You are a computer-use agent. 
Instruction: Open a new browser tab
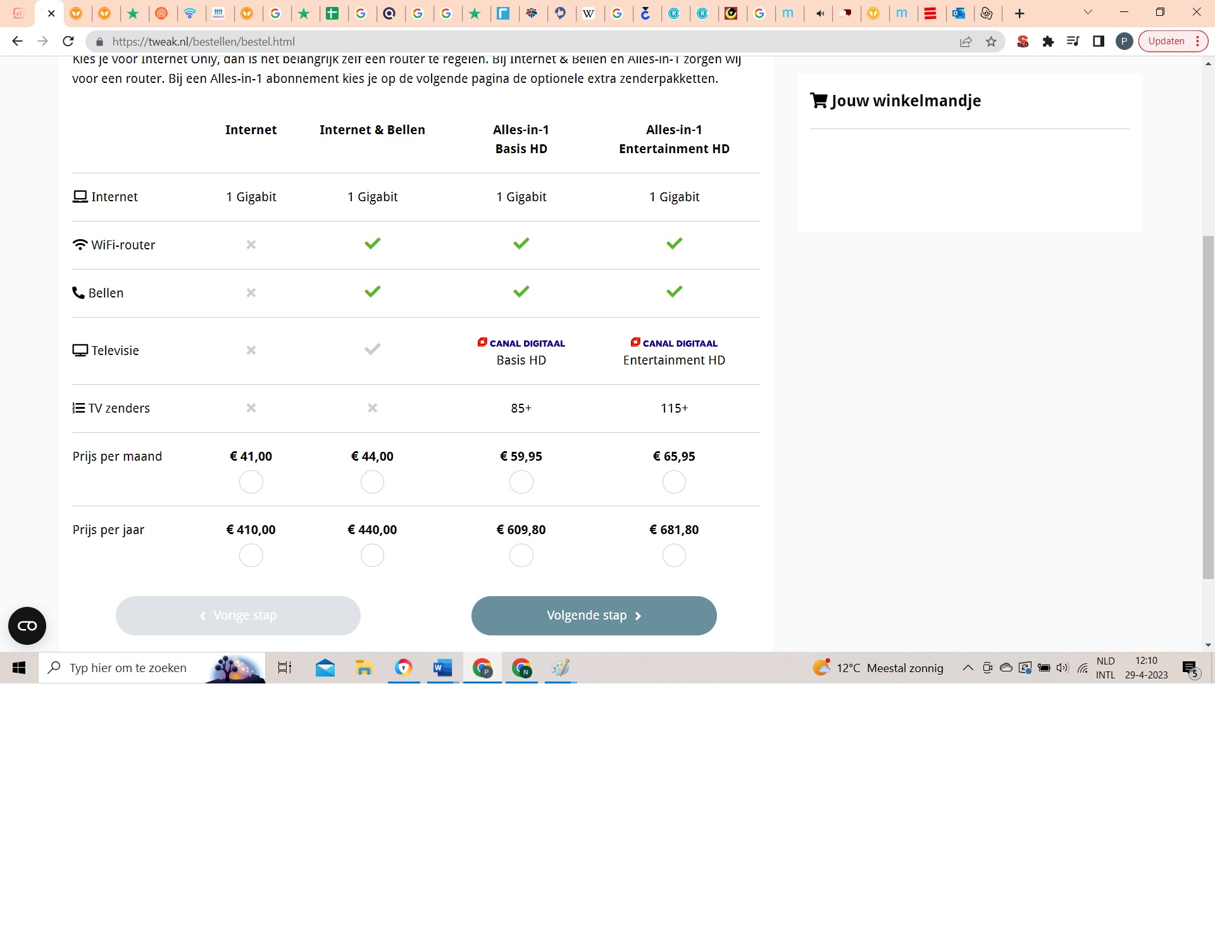pyautogui.click(x=1019, y=13)
